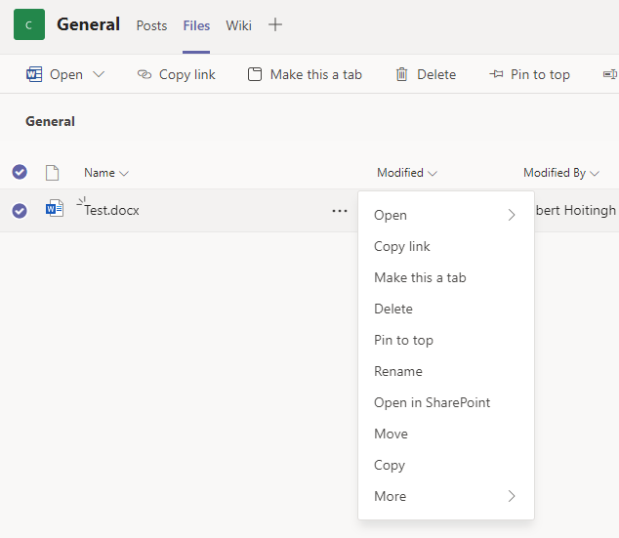This screenshot has height=538, width=619.
Task: Click the Pin to top pin icon
Action: [496, 74]
